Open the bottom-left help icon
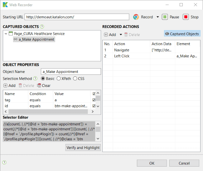The image size is (203, 171). click(4, 162)
